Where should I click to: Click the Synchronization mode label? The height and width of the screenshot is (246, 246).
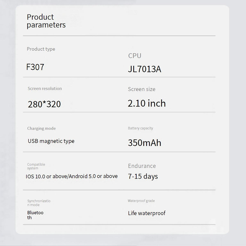click(39, 203)
